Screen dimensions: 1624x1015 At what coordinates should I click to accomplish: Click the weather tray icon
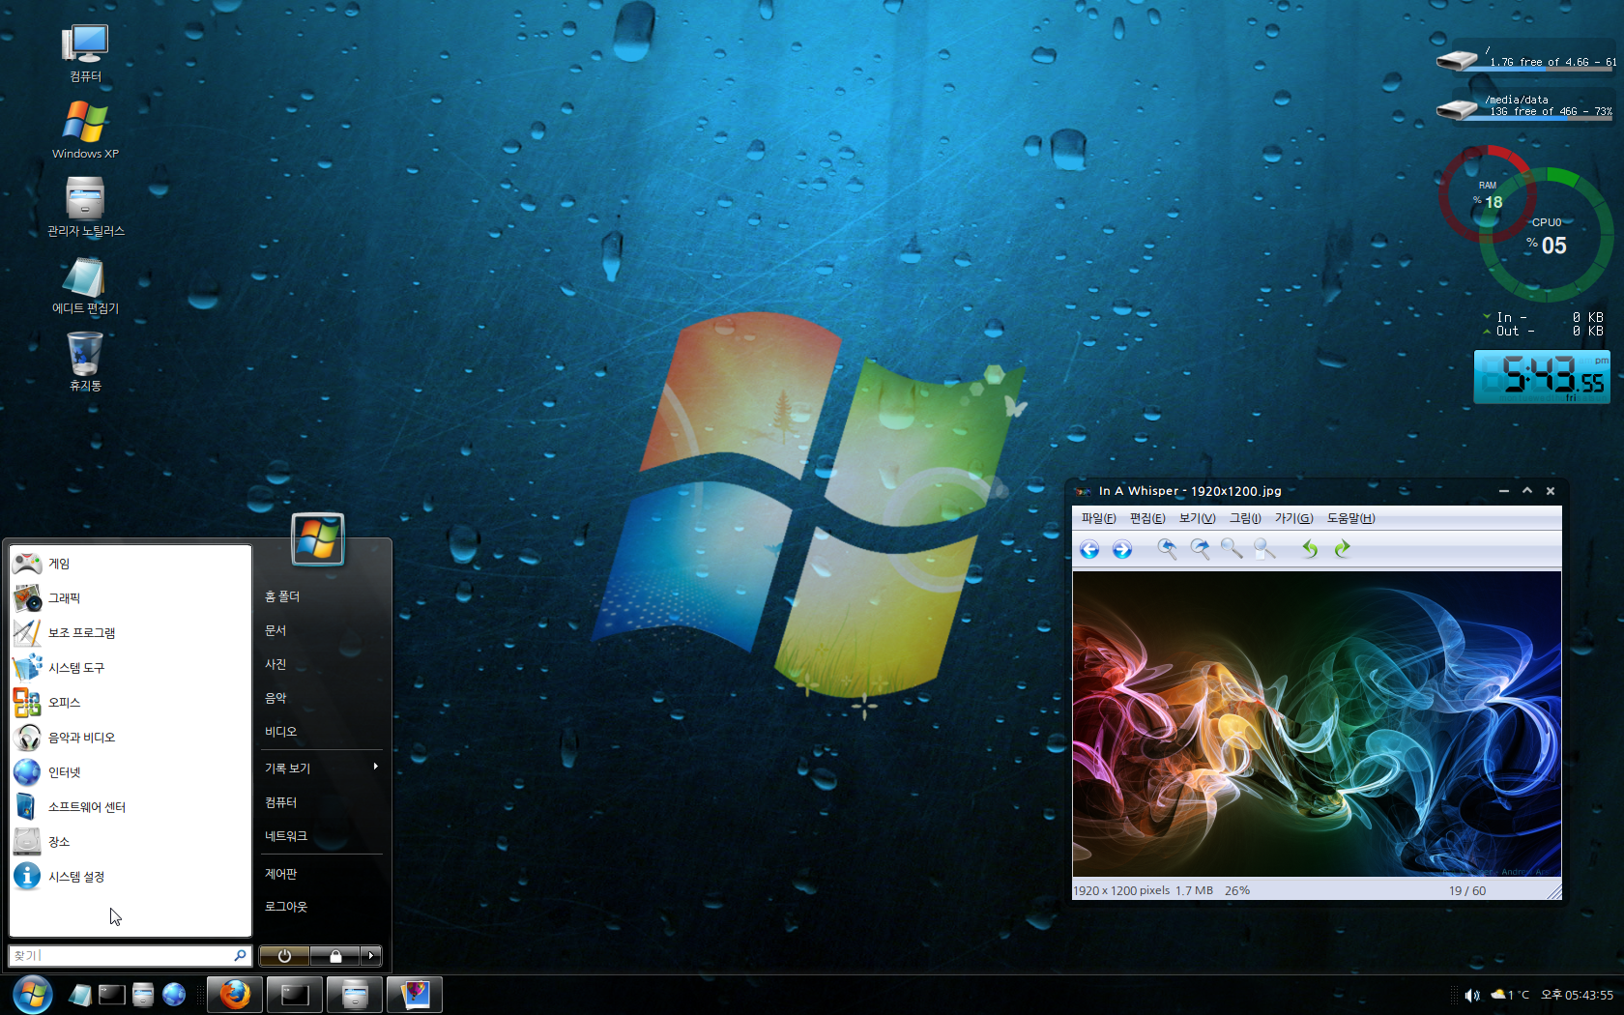(1498, 995)
